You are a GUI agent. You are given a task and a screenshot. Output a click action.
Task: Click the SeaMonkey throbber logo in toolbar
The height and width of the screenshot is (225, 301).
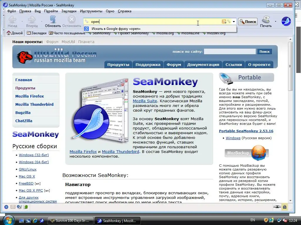286,21
